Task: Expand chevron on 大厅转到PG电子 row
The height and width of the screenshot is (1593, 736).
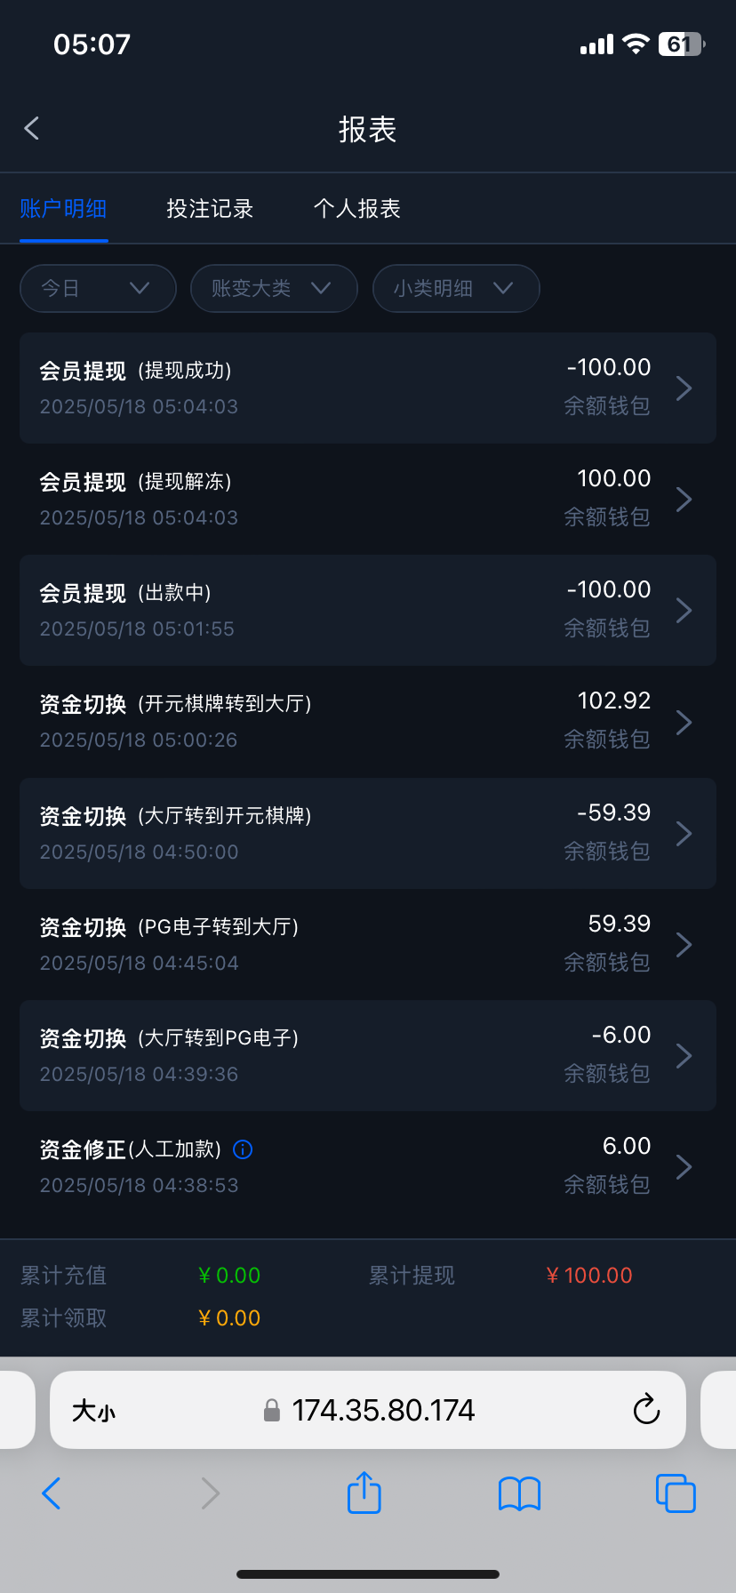Action: pos(684,1056)
